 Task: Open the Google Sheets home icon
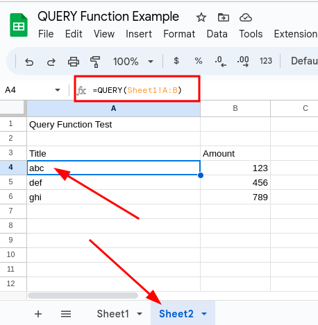(x=19, y=25)
